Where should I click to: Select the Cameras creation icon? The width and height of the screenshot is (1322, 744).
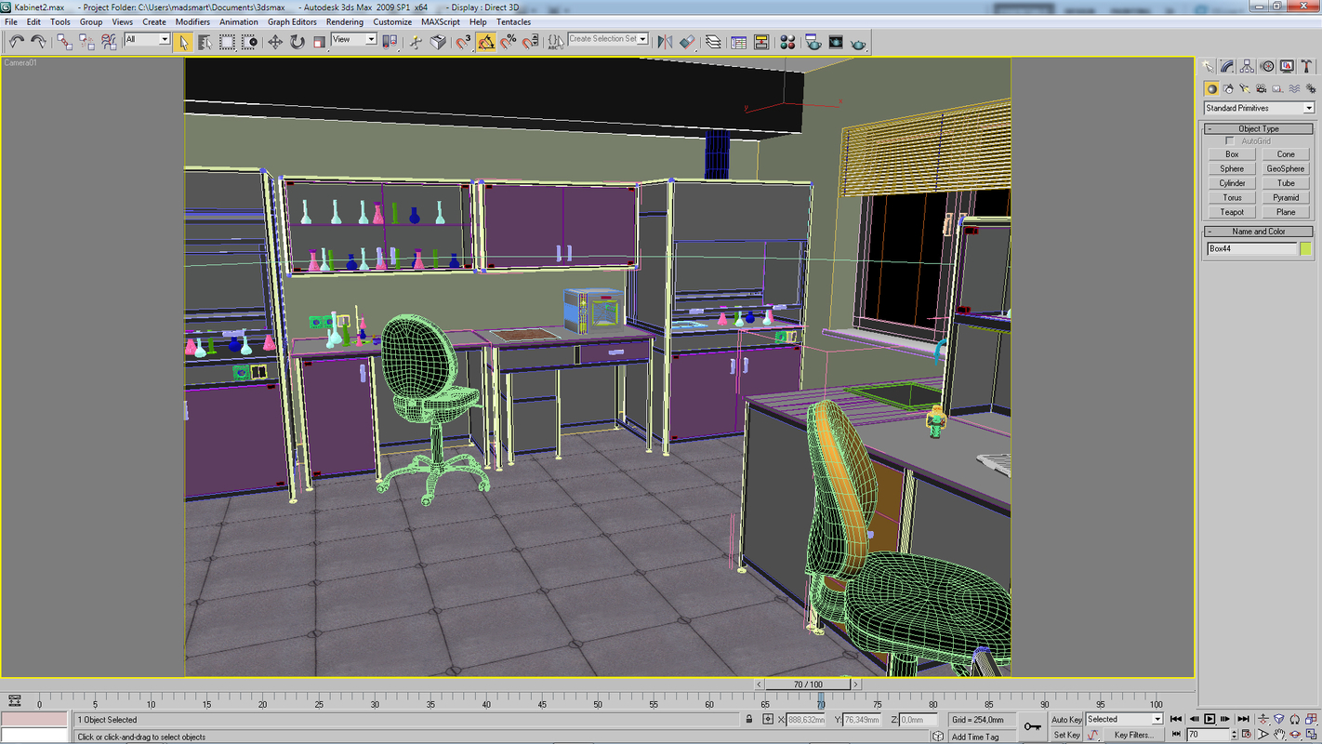pos(1261,88)
